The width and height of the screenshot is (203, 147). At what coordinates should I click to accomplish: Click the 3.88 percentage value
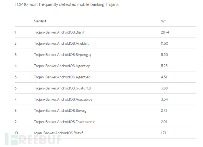164,88
